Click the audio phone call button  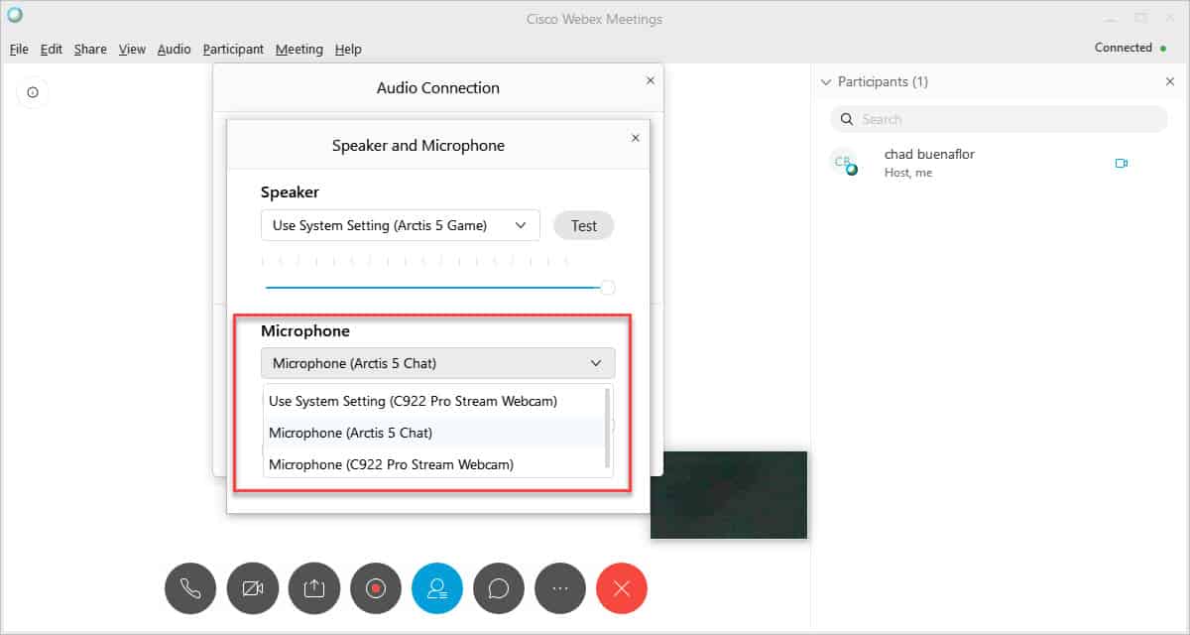190,588
